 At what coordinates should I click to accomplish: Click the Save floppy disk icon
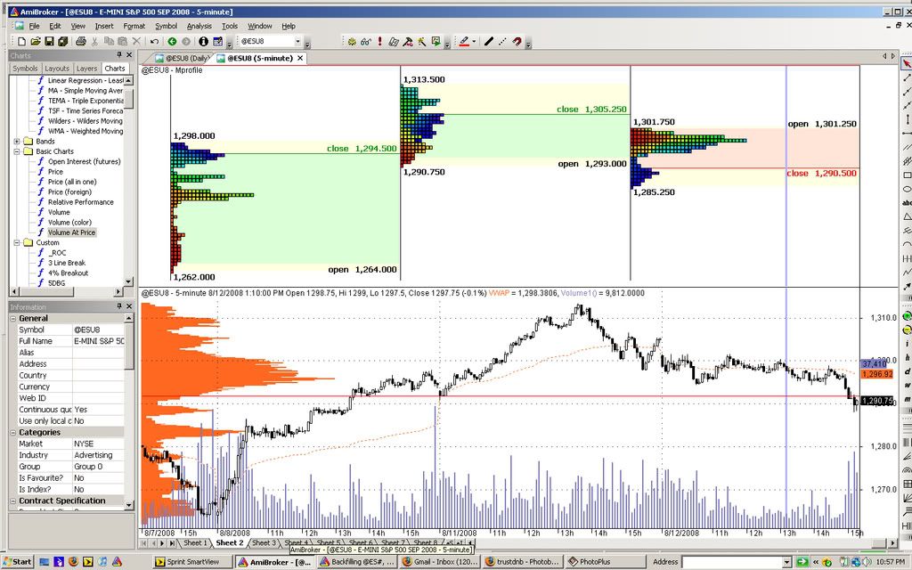coord(49,41)
